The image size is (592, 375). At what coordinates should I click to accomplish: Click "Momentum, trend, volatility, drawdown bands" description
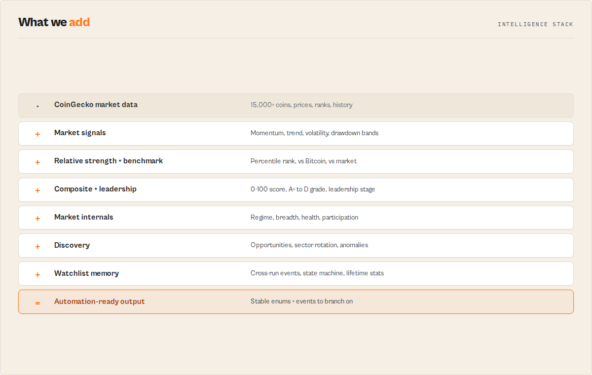[314, 133]
